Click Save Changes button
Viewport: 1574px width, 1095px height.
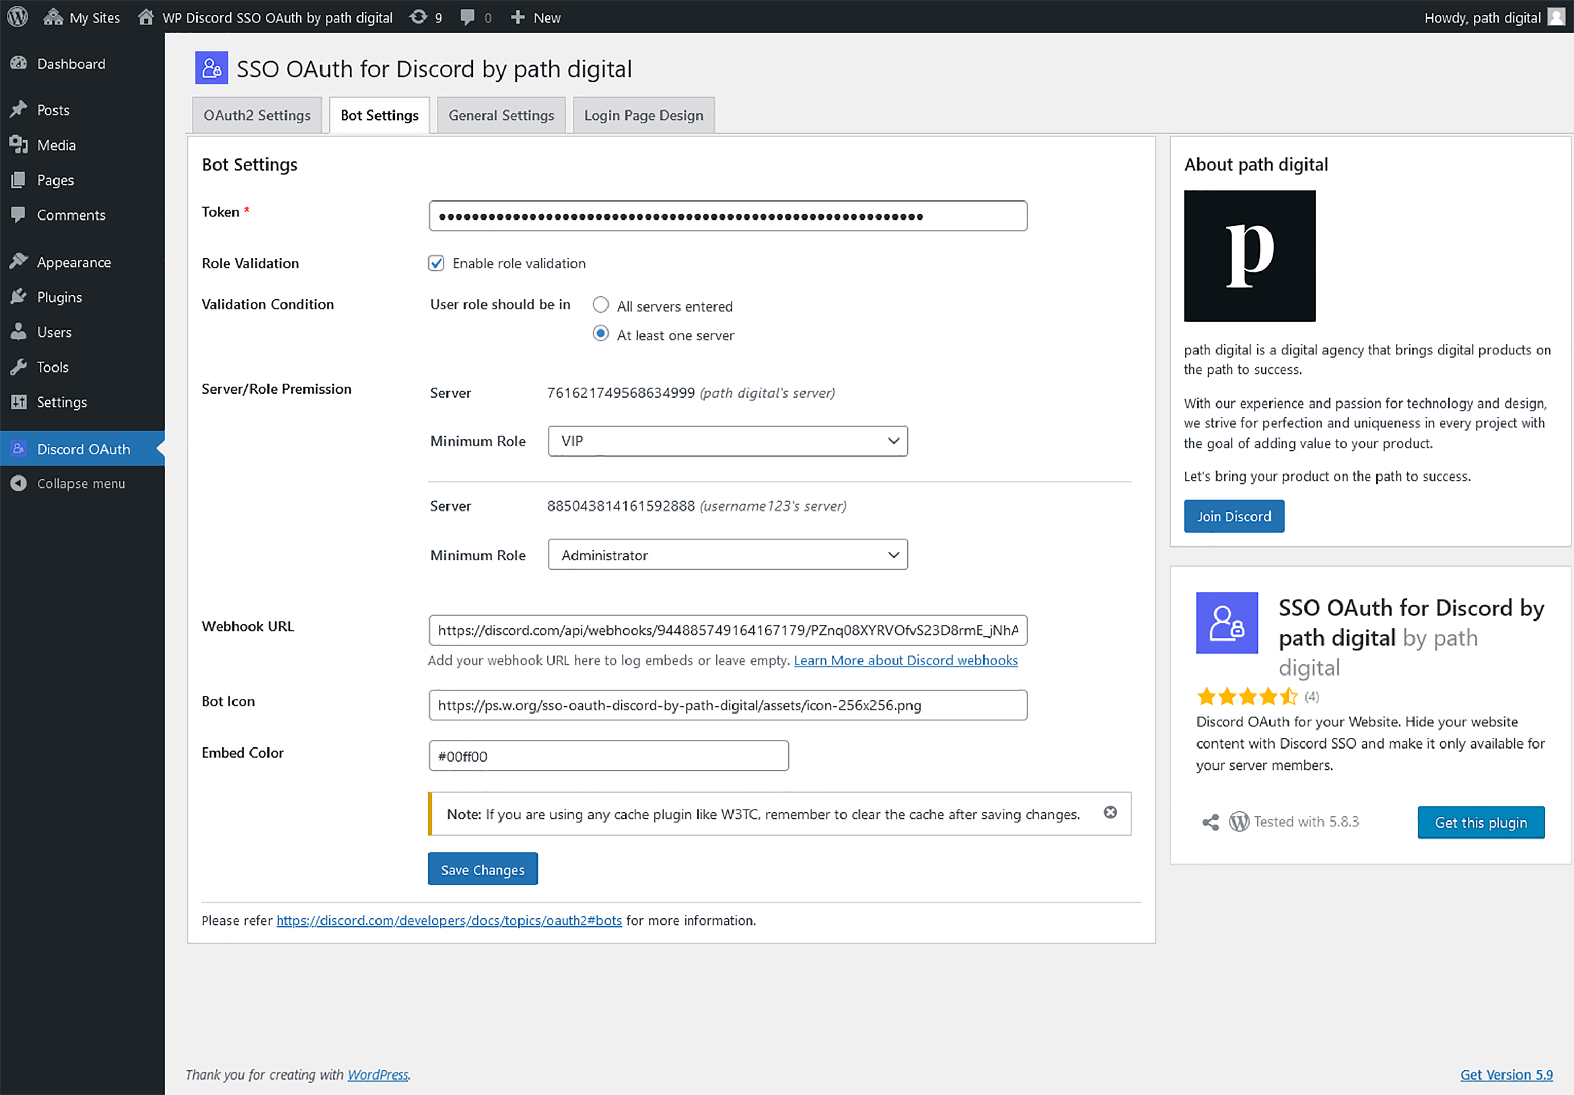pos(482,869)
